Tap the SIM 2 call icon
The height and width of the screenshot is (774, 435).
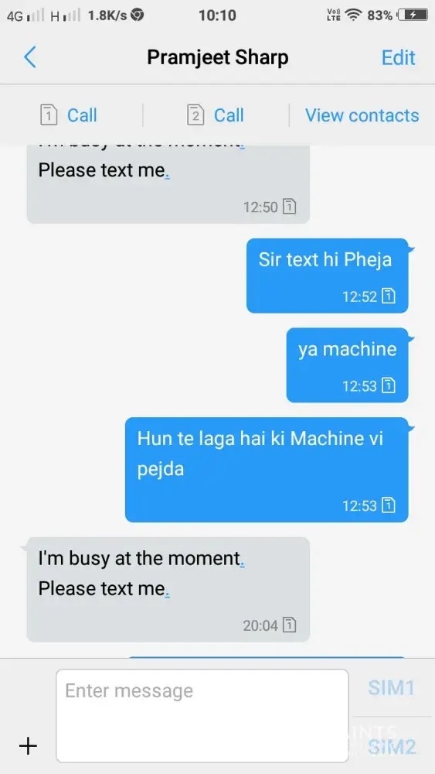[195, 115]
